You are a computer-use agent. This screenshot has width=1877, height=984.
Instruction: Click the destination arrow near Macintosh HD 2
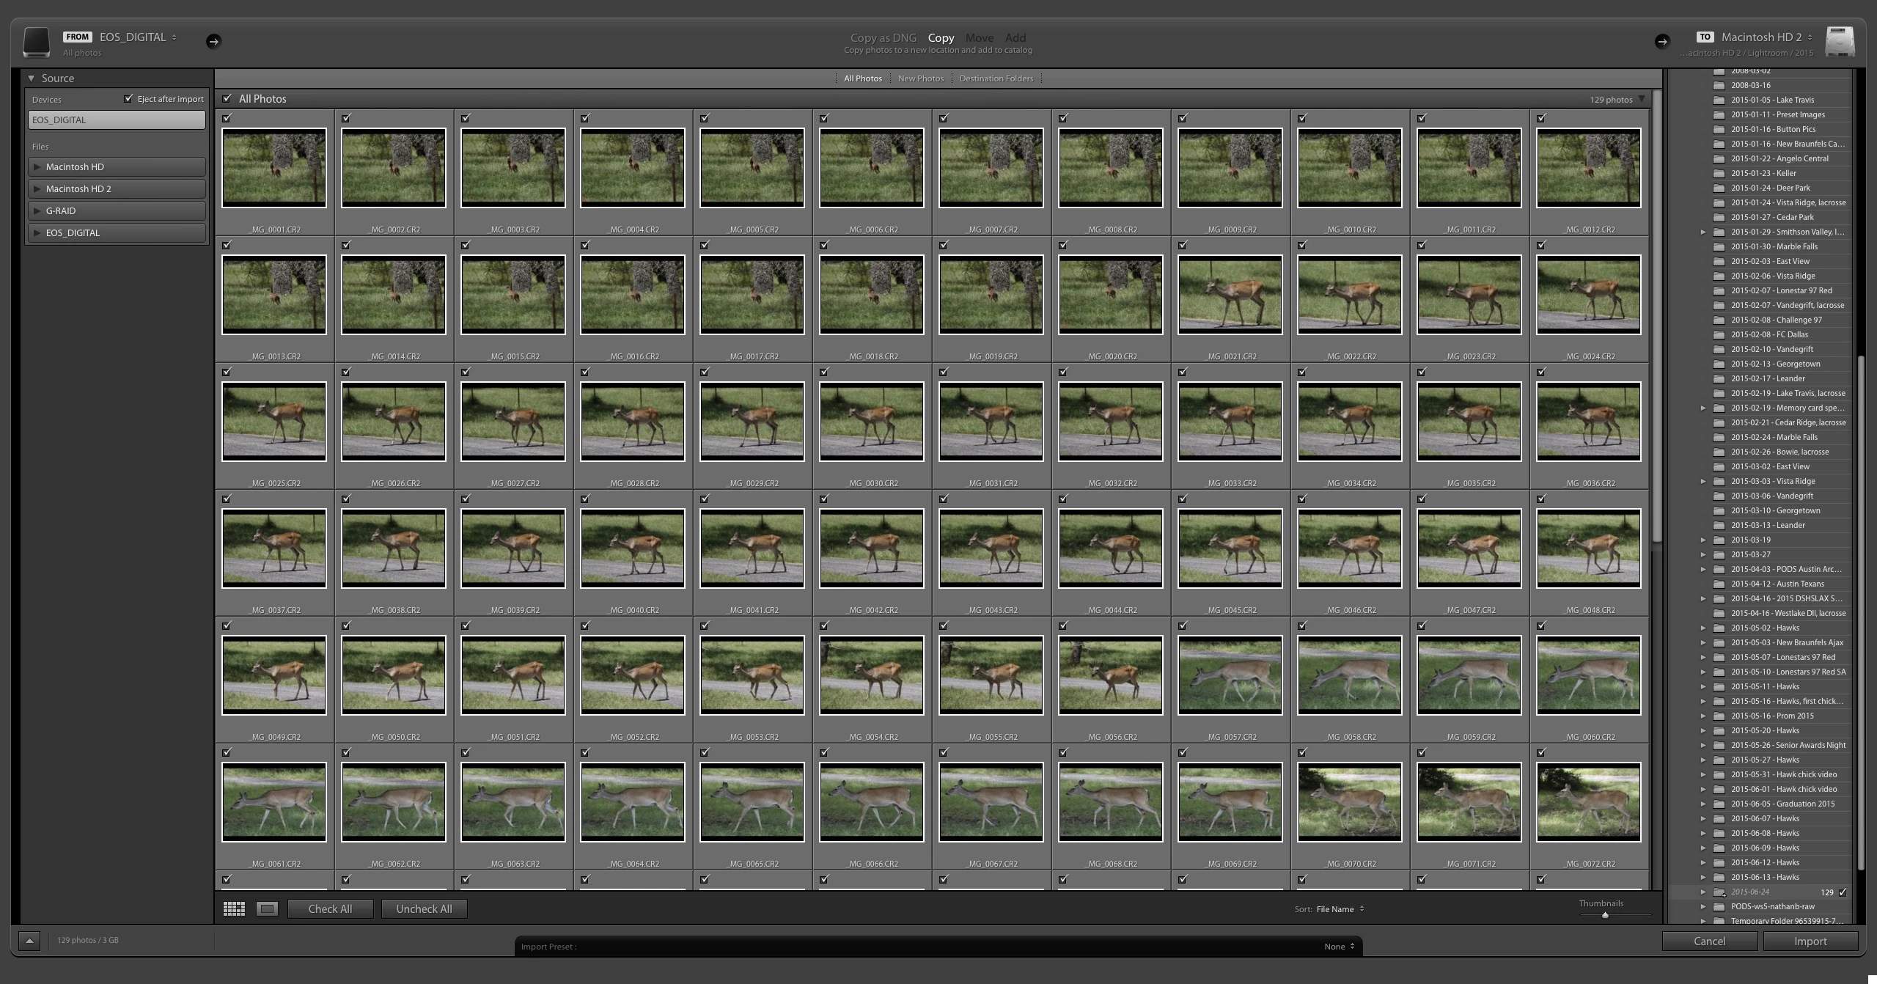(1661, 41)
